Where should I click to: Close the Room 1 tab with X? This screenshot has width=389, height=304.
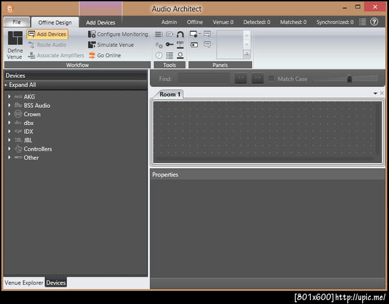(x=382, y=93)
